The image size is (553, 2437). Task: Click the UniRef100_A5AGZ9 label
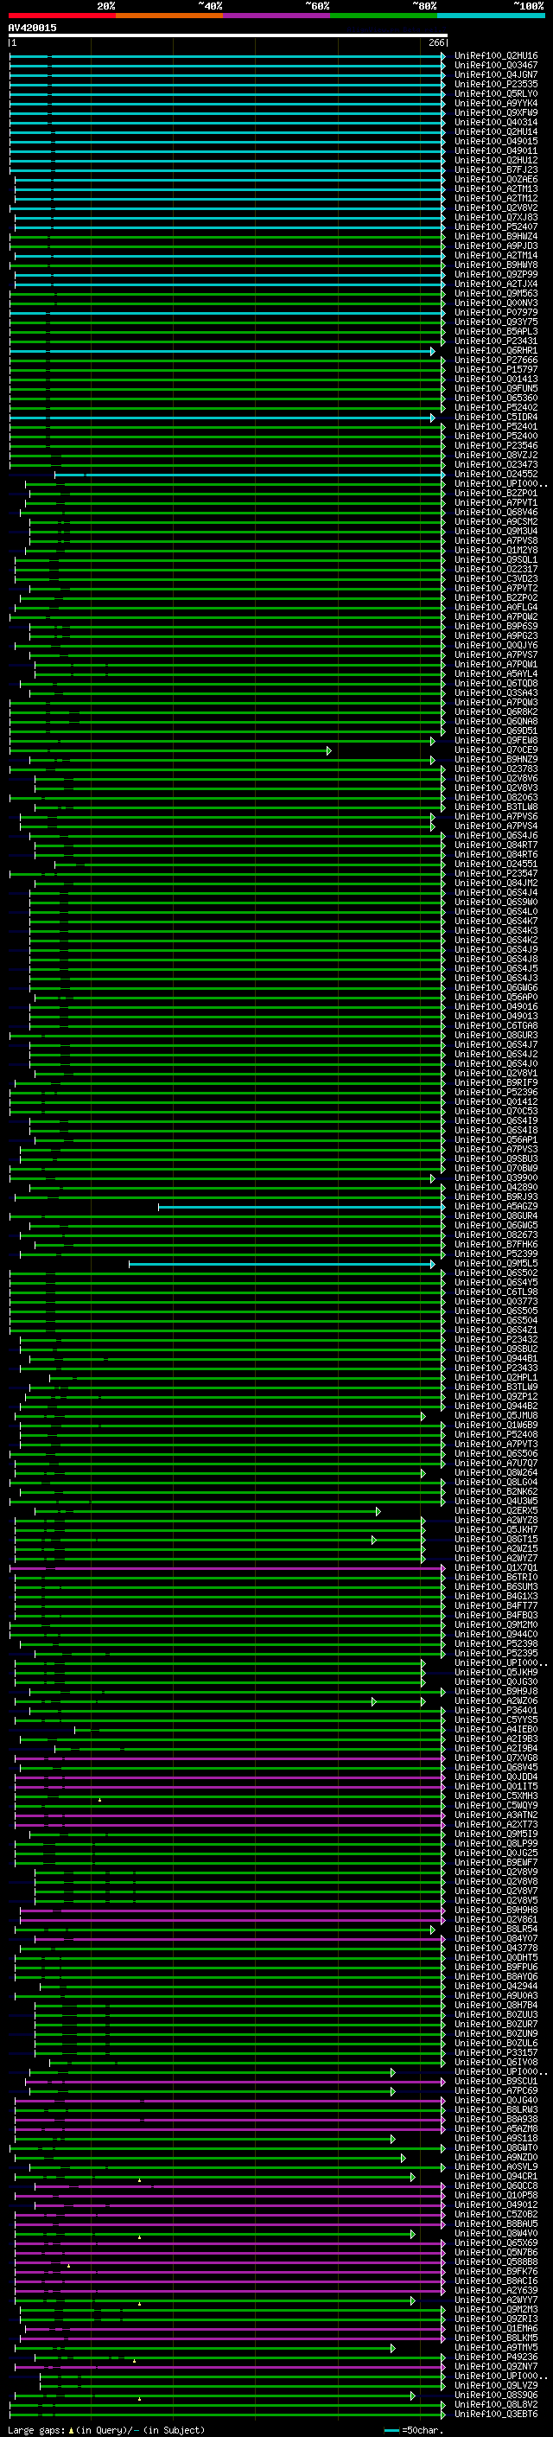click(496, 1207)
